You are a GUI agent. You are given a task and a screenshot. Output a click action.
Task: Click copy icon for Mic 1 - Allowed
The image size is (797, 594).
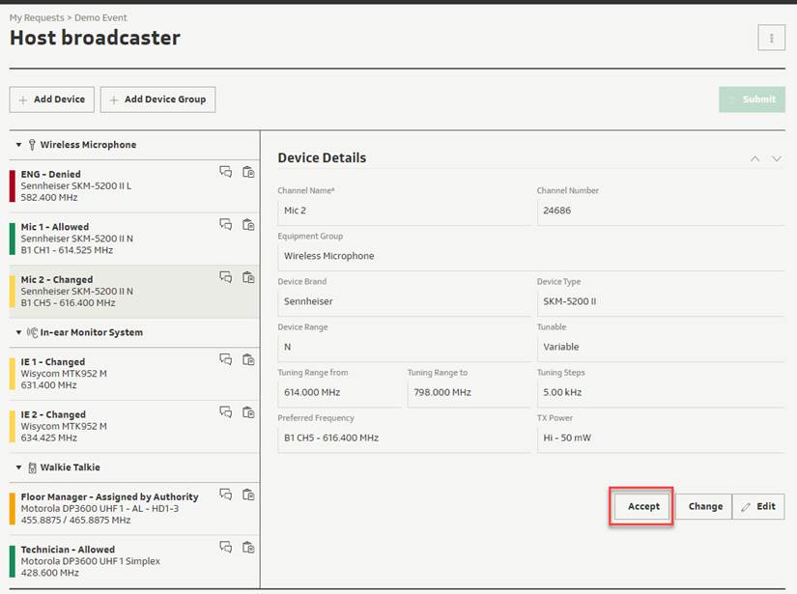(x=248, y=225)
